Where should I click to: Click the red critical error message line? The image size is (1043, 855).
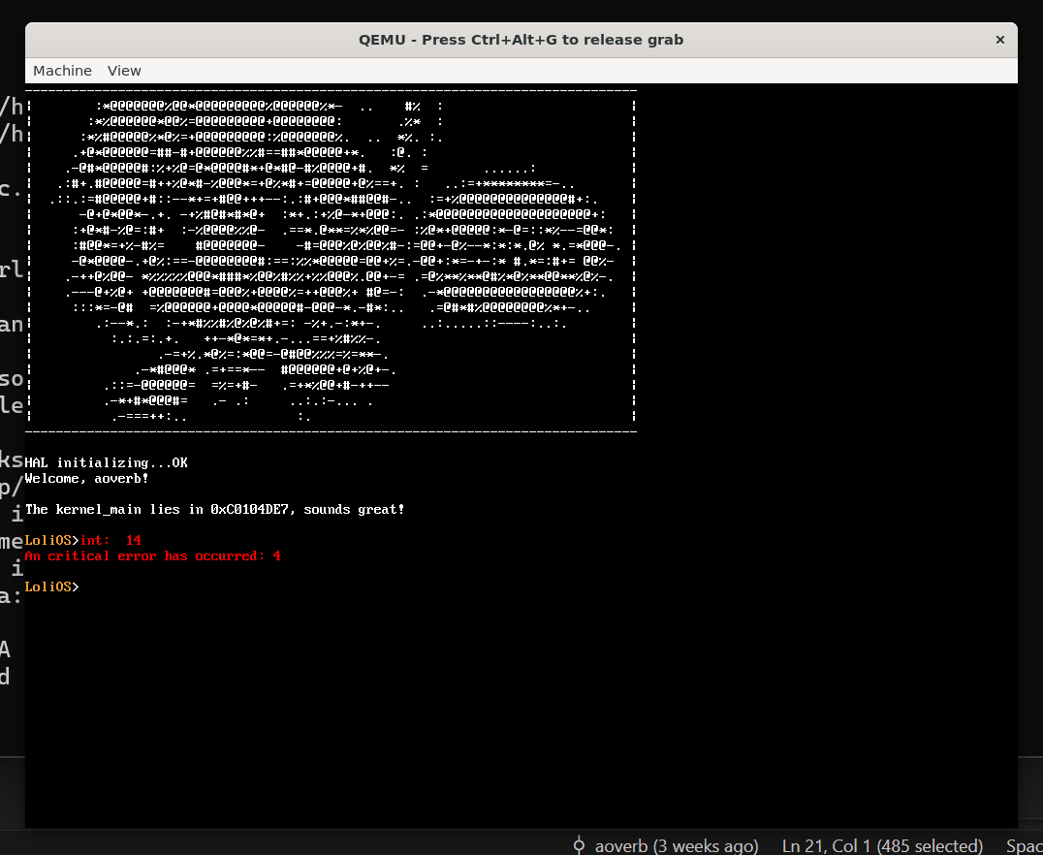click(152, 555)
